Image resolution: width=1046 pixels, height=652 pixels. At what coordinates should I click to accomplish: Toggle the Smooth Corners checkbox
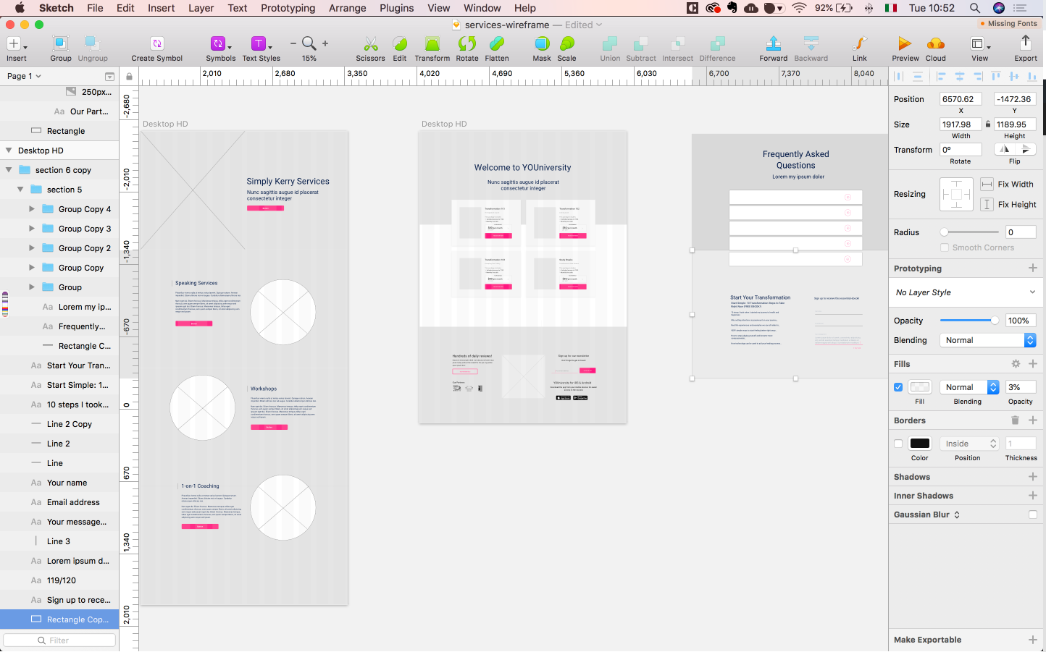click(x=945, y=247)
